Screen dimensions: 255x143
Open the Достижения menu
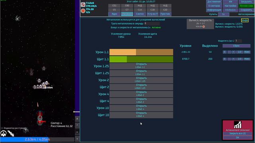[214, 2]
